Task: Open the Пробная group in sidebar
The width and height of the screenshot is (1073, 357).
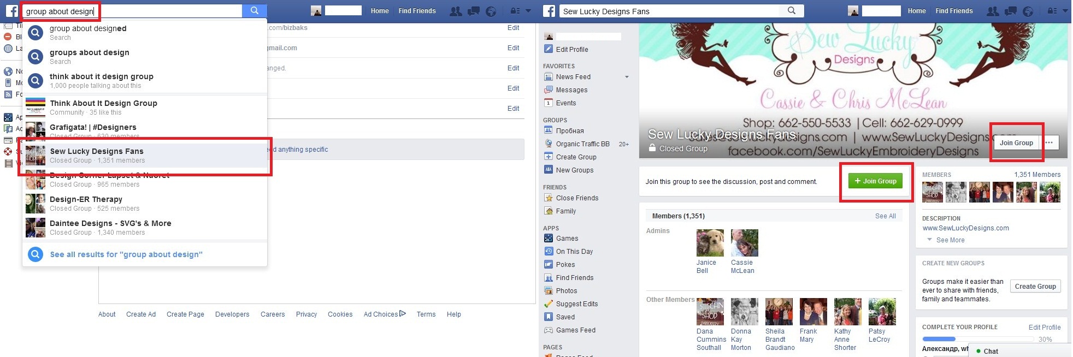Action: coord(570,131)
